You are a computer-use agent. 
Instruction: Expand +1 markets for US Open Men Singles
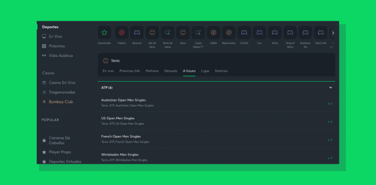pyautogui.click(x=330, y=122)
